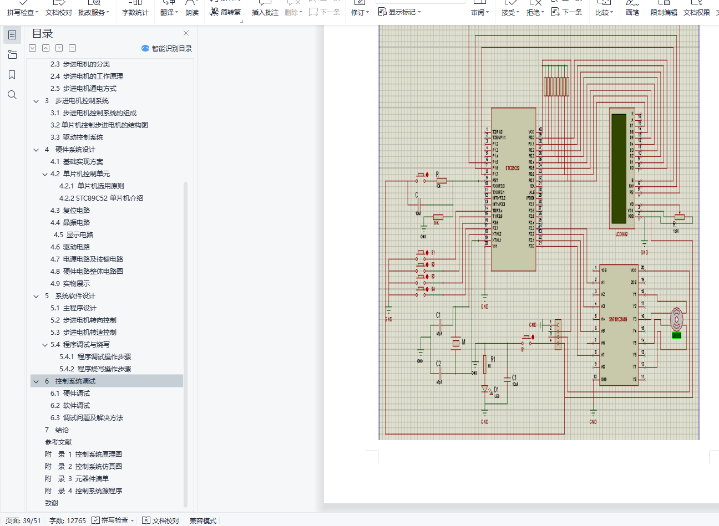Jump to heading 参考文献
Screen dimensions: 719x526
pos(59,442)
